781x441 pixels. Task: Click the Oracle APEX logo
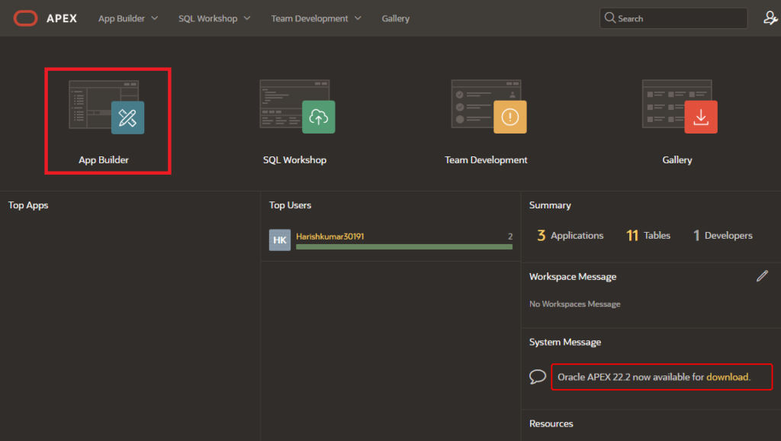(x=45, y=18)
